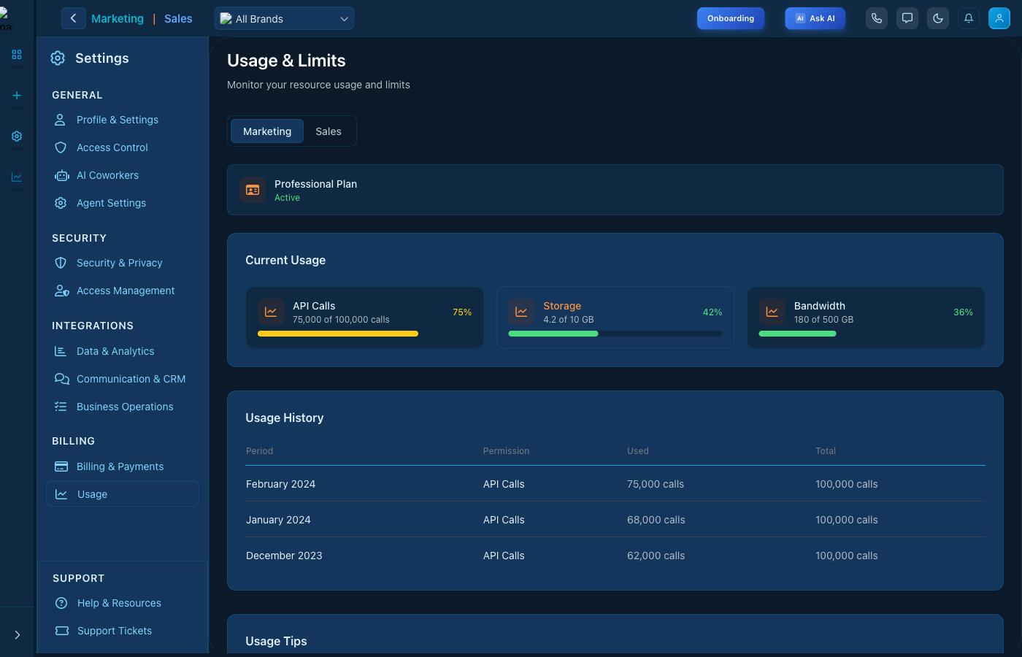
Task: Click the API Calls usage progress bar
Action: (365, 334)
